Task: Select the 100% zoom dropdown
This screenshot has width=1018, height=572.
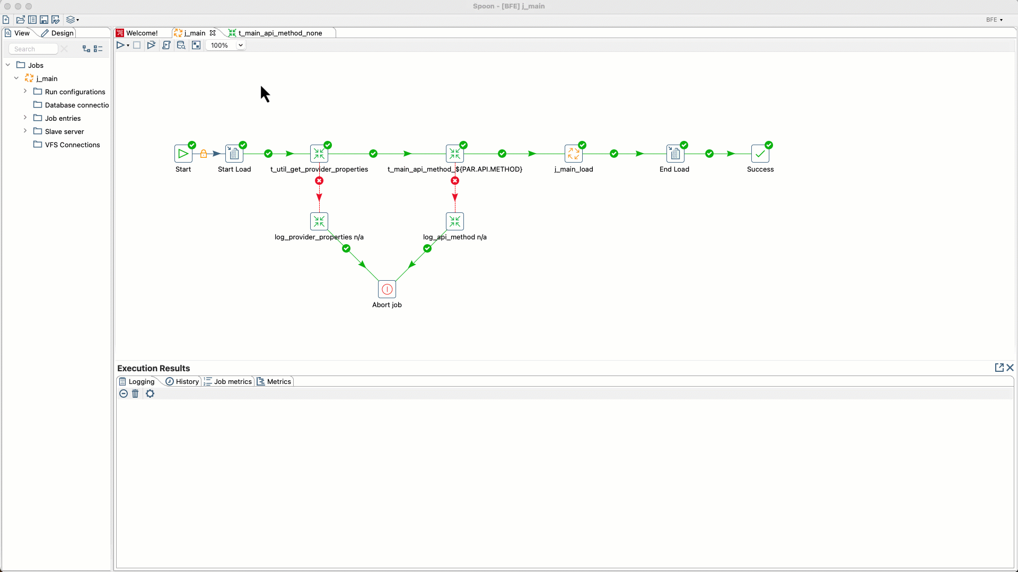Action: click(226, 44)
